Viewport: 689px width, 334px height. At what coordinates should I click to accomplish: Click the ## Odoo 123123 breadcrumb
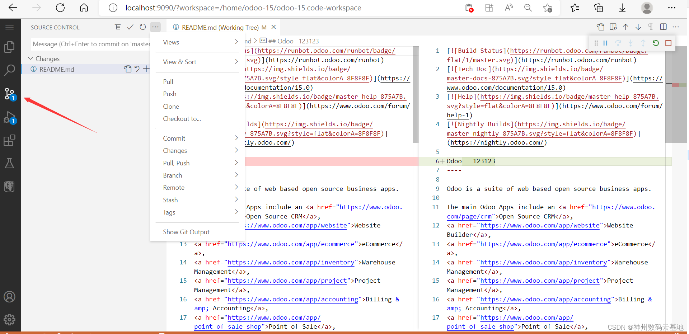coord(289,41)
